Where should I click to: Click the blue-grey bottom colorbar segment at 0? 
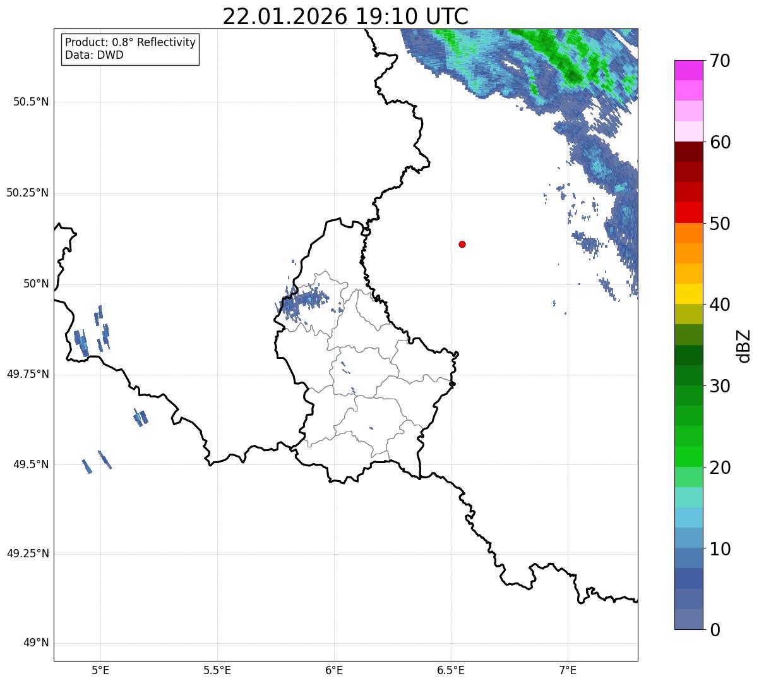(688, 619)
